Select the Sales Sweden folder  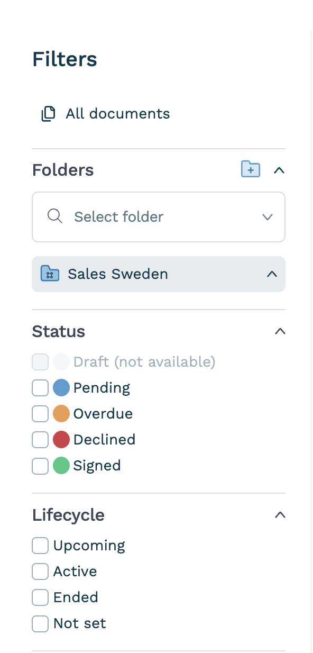[x=159, y=274]
